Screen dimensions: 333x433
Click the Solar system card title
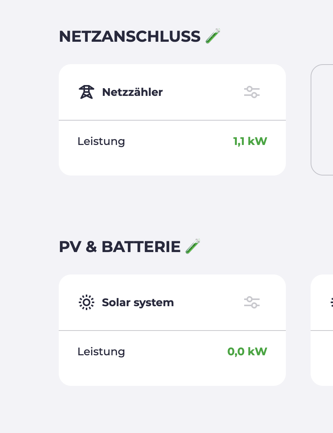(x=138, y=302)
